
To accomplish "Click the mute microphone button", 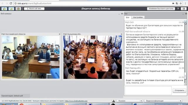I will point(34,9).
